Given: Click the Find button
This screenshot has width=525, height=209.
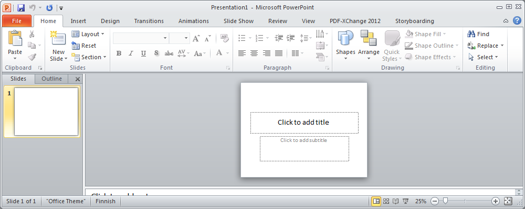Looking at the screenshot, I should click(x=478, y=34).
